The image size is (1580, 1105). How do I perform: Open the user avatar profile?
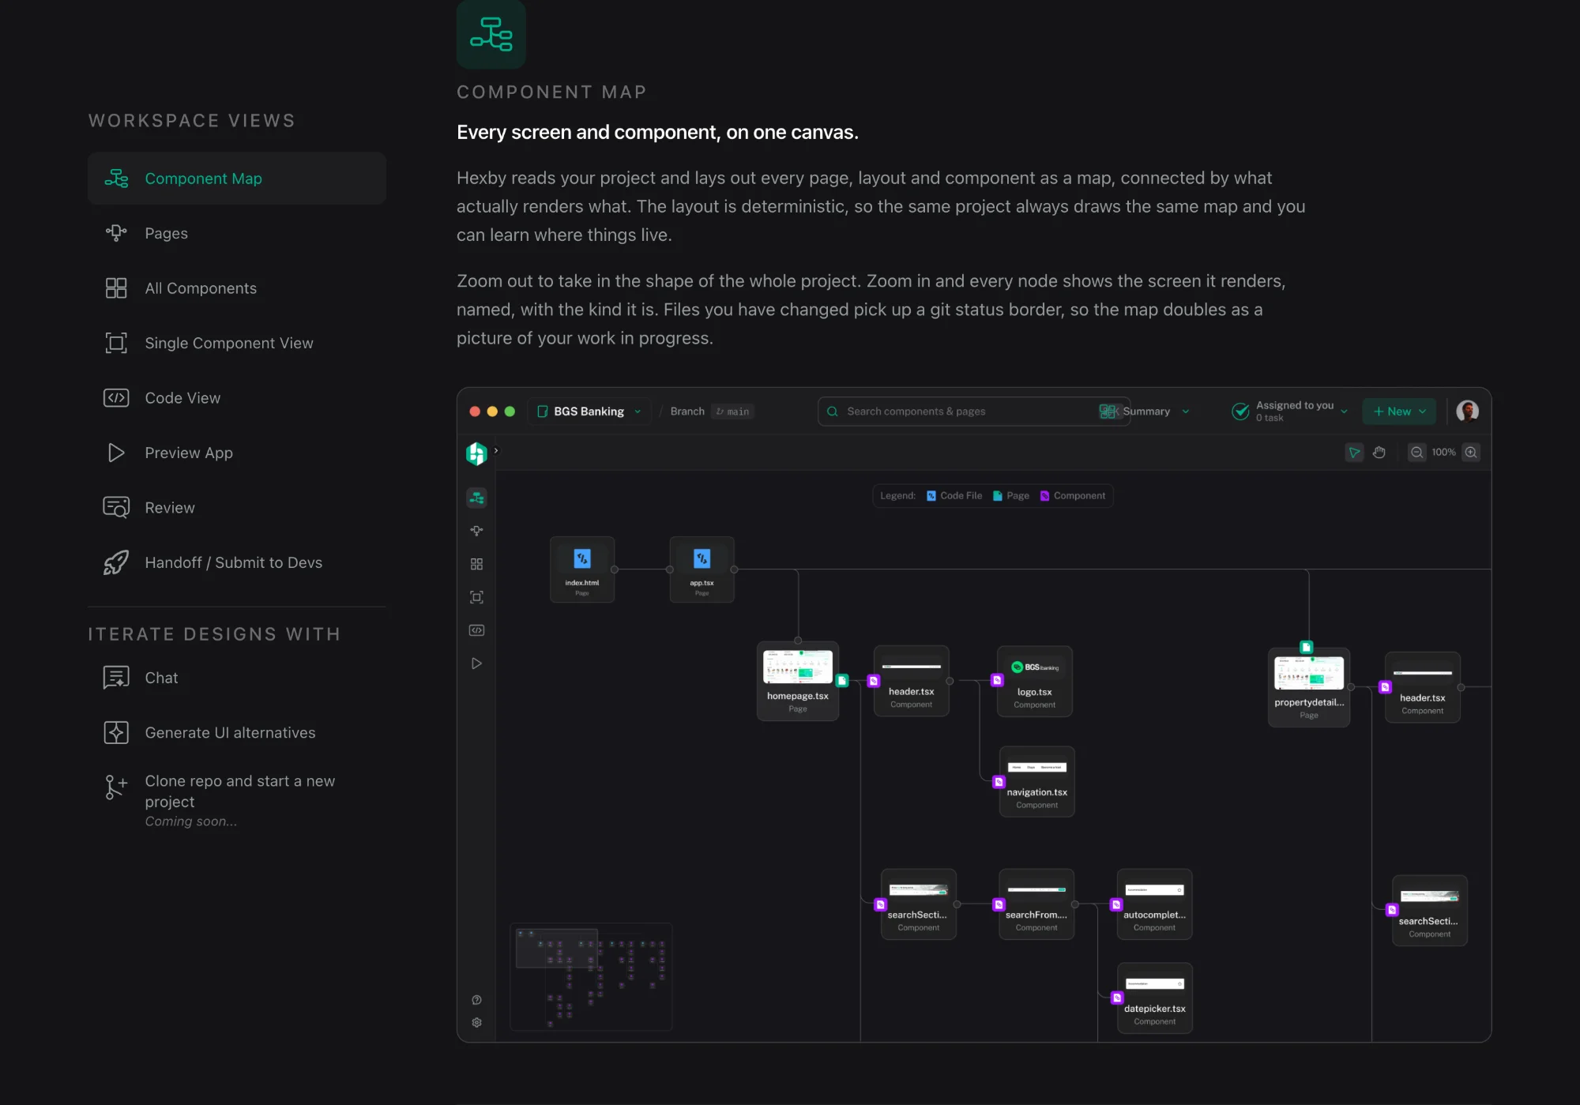click(1468, 411)
